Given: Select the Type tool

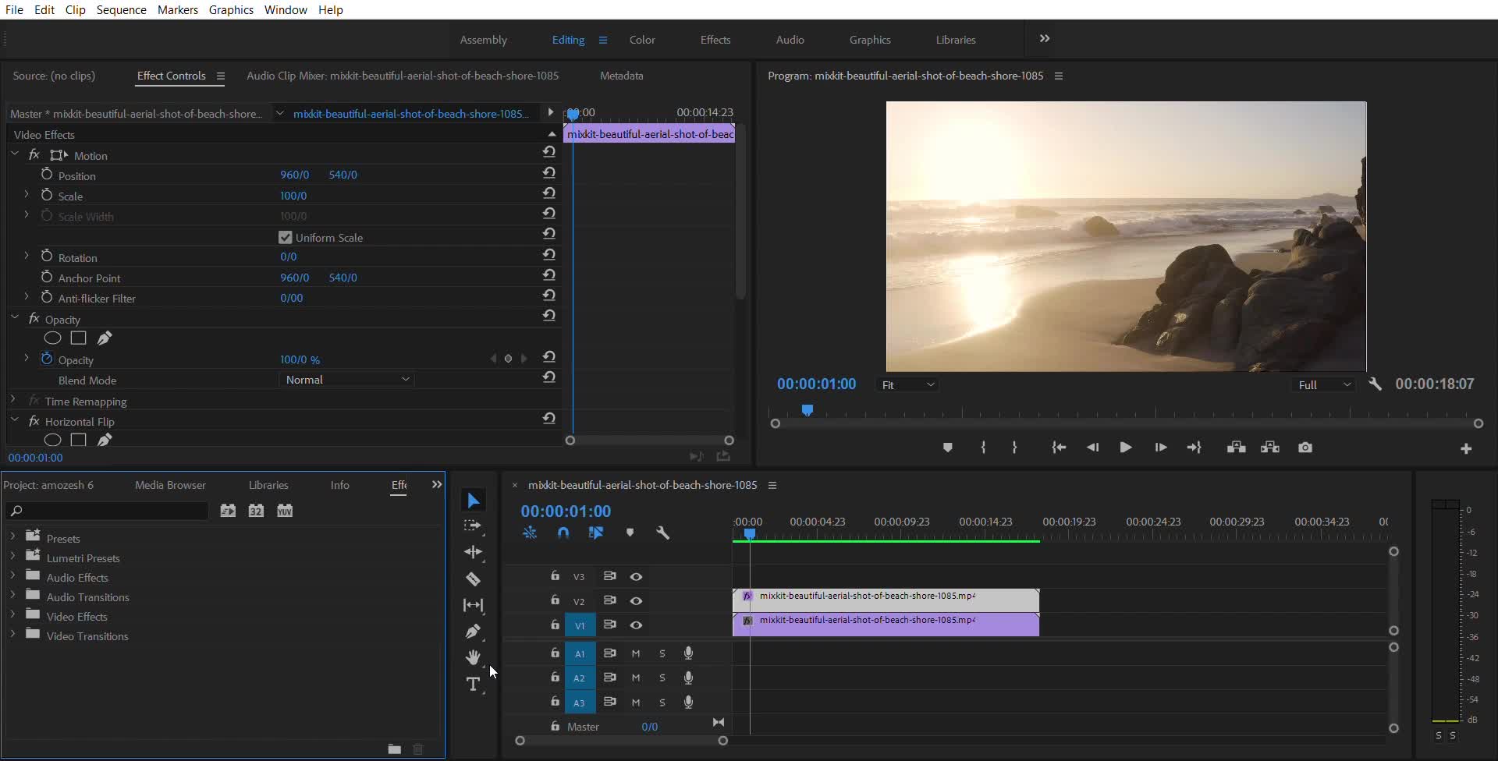Looking at the screenshot, I should pyautogui.click(x=473, y=685).
